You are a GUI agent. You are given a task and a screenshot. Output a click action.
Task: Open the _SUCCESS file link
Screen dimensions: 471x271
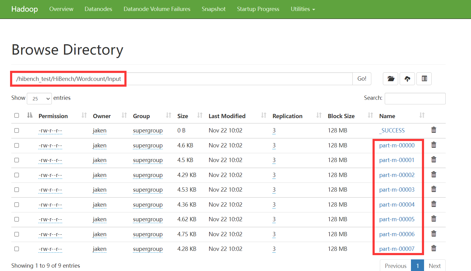392,130
